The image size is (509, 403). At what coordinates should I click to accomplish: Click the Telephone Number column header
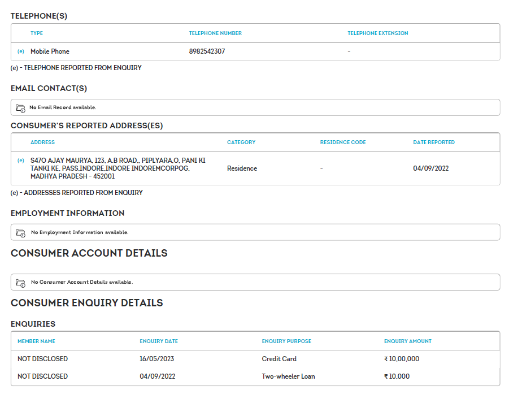pos(215,33)
